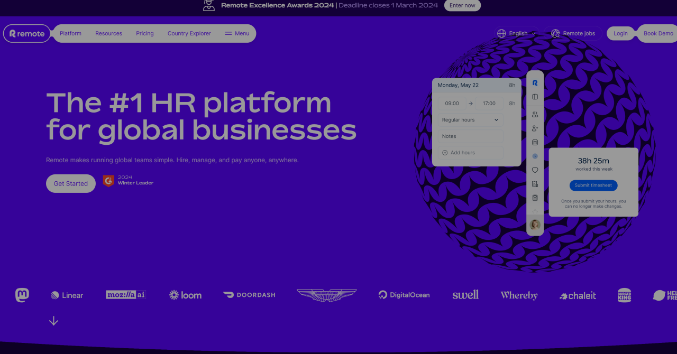677x354 pixels.
Task: Select the Linear company logo
Action: point(67,295)
